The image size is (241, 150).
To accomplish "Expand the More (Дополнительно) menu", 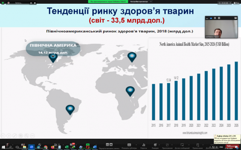I will coord(210,145).
